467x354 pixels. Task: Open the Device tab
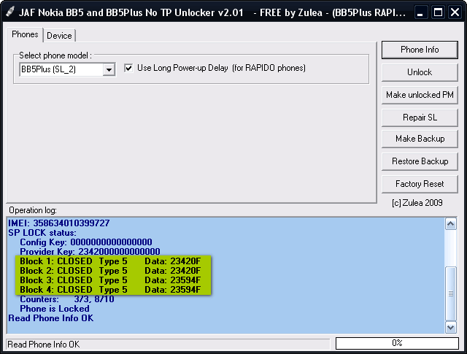[x=59, y=36]
